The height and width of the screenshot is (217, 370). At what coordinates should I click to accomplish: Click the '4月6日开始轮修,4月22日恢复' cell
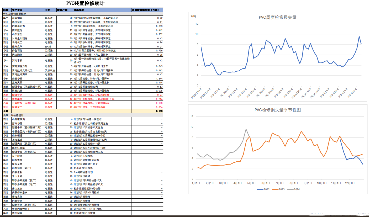pos(102,55)
